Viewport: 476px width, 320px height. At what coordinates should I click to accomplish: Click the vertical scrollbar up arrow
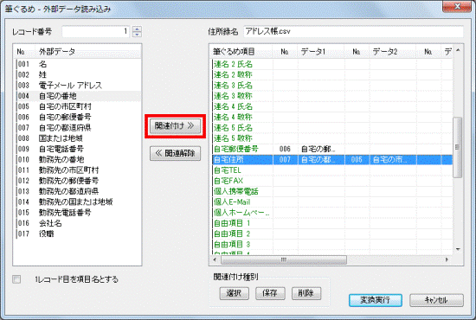point(458,50)
